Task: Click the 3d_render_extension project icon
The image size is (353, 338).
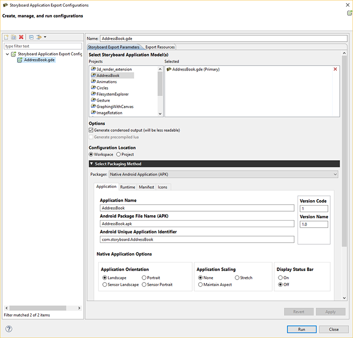Action: (93, 69)
